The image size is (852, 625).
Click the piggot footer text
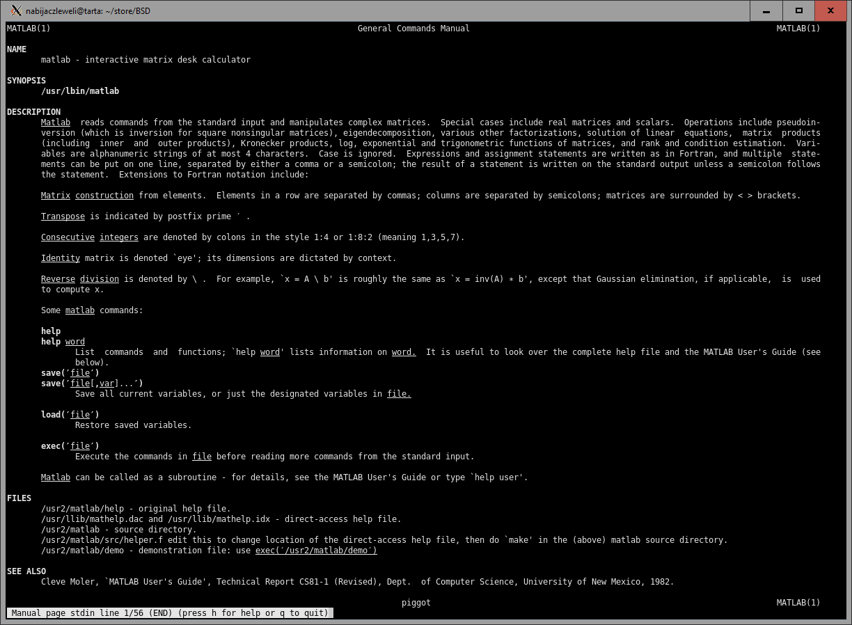[416, 603]
